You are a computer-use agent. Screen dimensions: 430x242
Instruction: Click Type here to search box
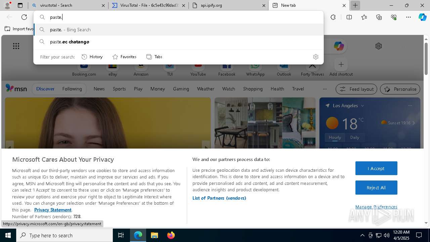pos(64,235)
